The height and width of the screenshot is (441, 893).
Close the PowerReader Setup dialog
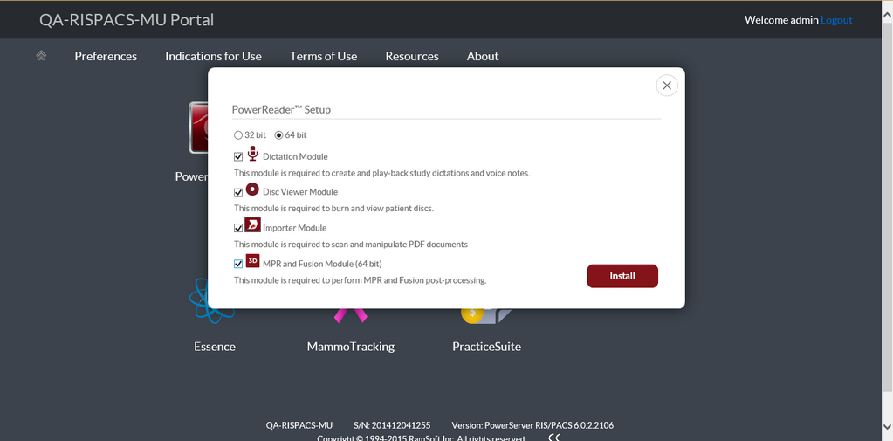pyautogui.click(x=666, y=86)
